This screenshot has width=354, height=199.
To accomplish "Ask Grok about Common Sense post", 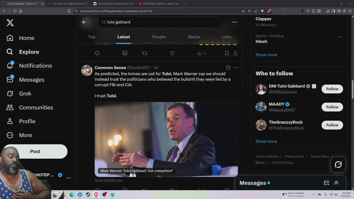I will tap(228, 68).
